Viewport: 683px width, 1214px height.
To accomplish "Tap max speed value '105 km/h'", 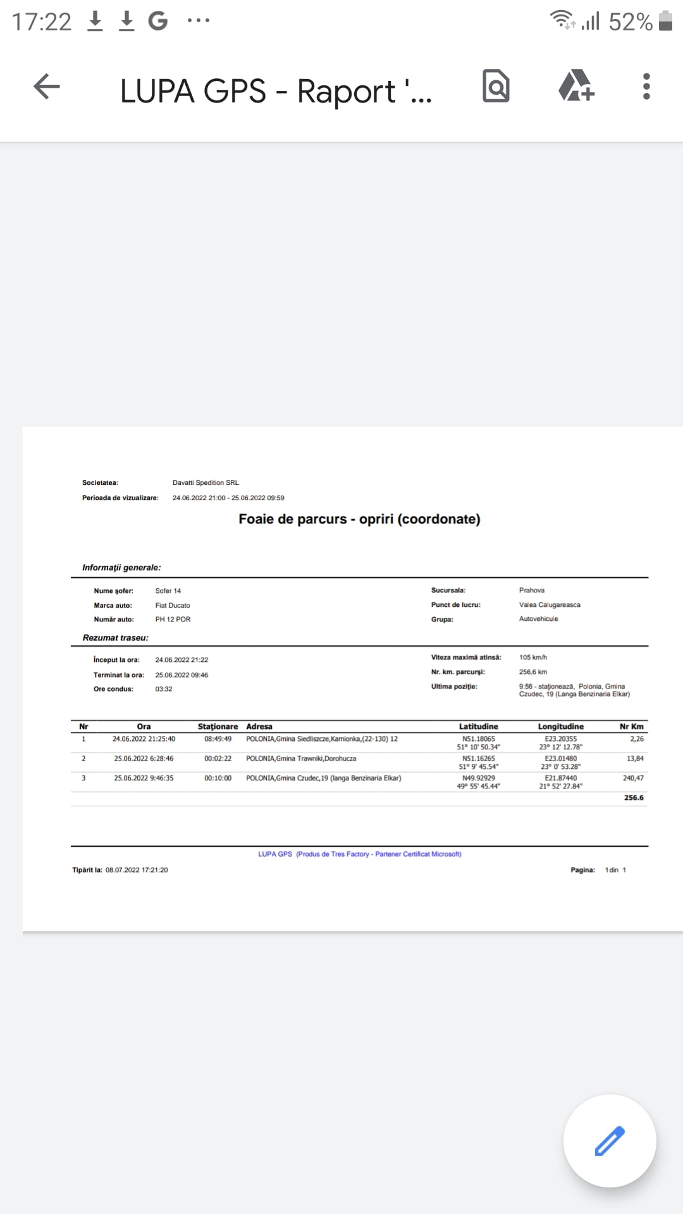I will point(533,657).
